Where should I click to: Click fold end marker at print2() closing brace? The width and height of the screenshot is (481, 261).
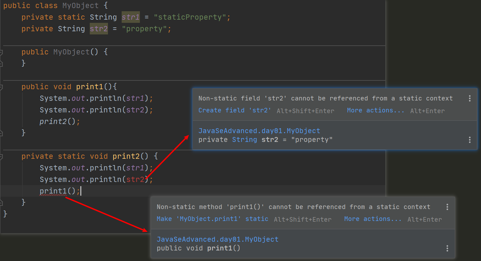(1, 203)
